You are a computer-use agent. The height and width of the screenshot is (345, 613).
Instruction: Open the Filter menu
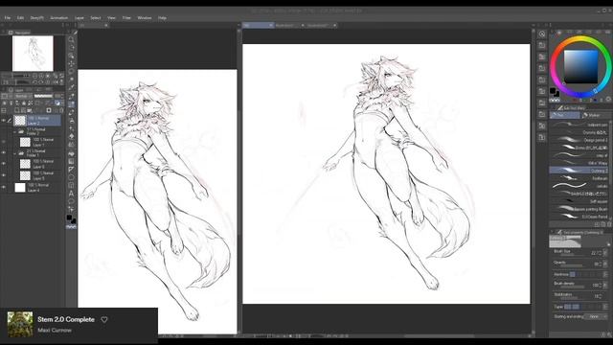click(x=126, y=18)
